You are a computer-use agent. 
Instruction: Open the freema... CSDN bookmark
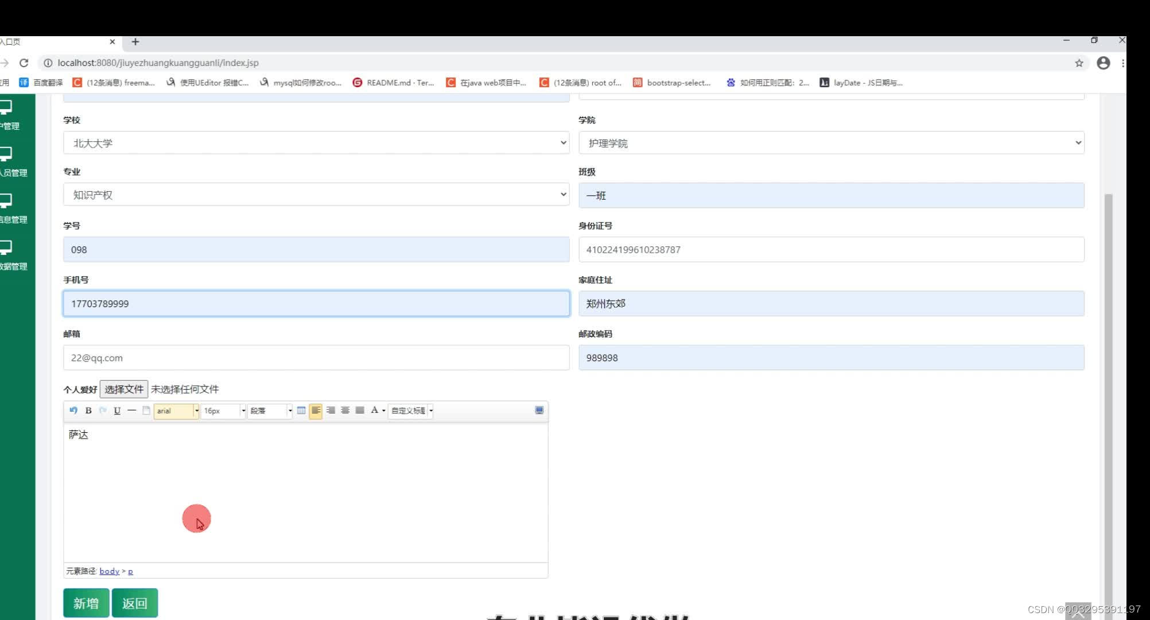coord(114,83)
